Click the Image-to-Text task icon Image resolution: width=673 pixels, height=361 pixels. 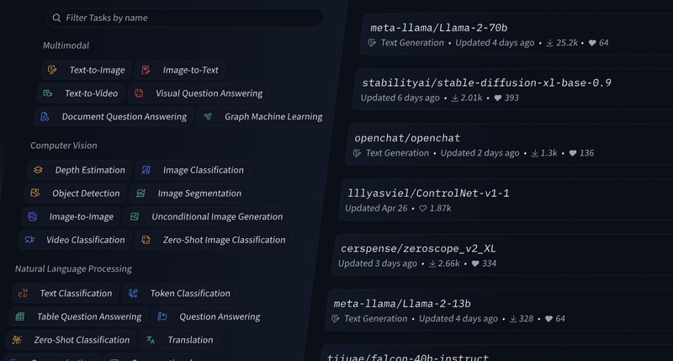click(146, 70)
